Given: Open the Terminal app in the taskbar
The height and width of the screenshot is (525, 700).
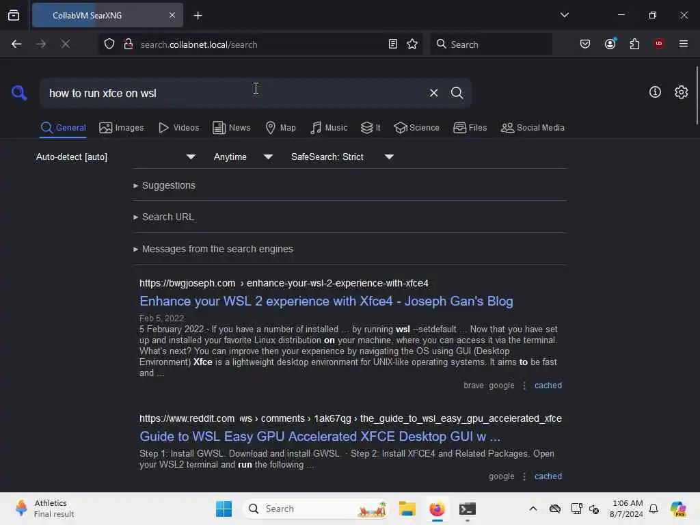Looking at the screenshot, I should tap(468, 509).
